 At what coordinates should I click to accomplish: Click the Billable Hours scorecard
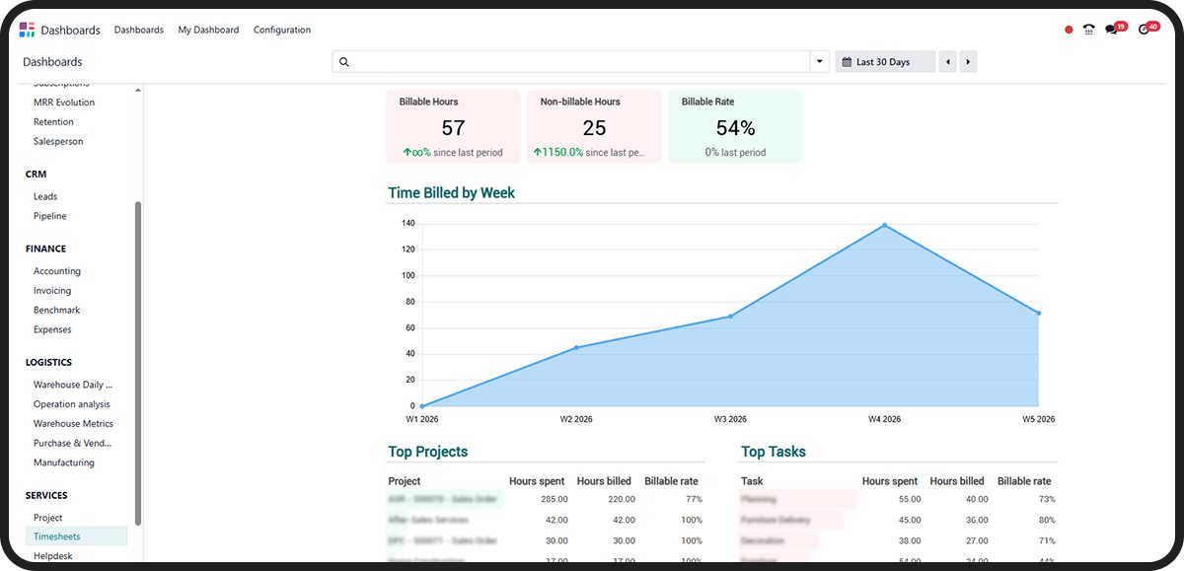coord(453,126)
